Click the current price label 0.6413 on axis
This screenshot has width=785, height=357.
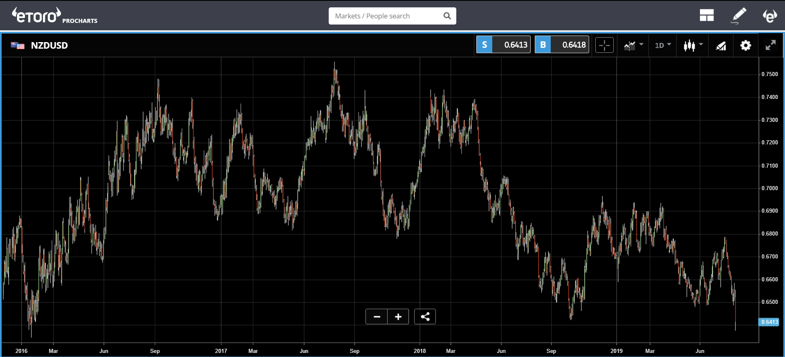click(769, 322)
